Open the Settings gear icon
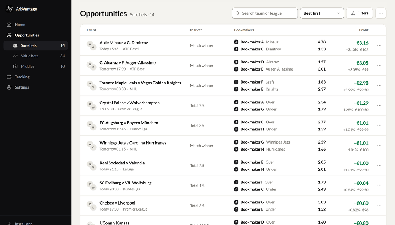395x225 pixels. [x=9, y=87]
